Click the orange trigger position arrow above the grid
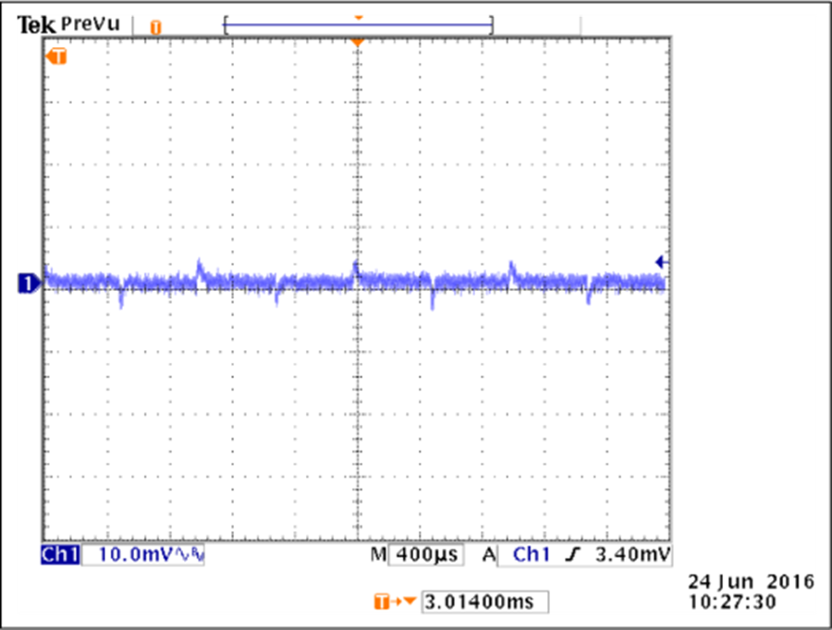The width and height of the screenshot is (832, 630). click(358, 42)
